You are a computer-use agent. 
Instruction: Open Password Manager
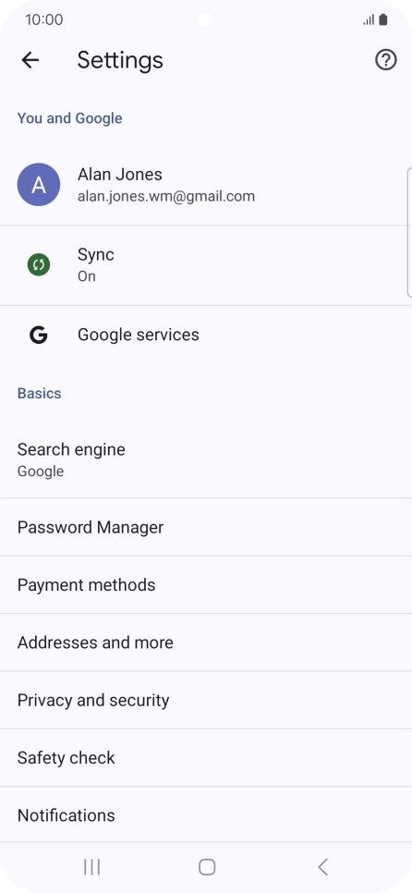[206, 527]
